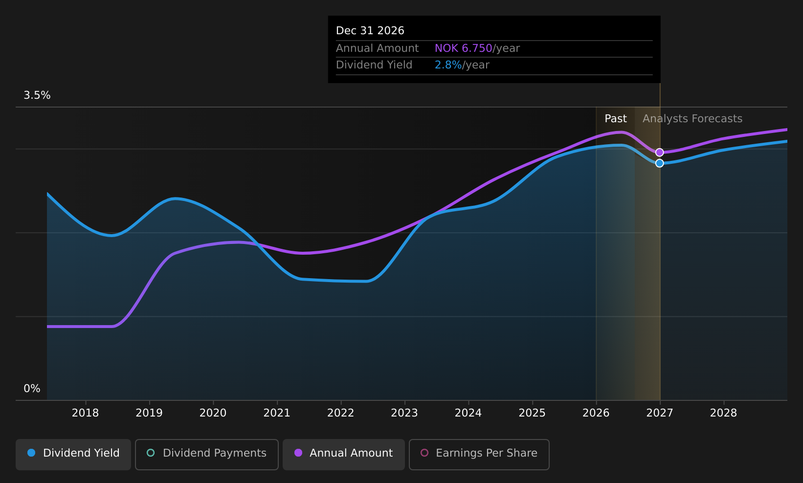This screenshot has height=483, width=803.
Task: Click the 3.5% y-axis label
Action: (37, 95)
